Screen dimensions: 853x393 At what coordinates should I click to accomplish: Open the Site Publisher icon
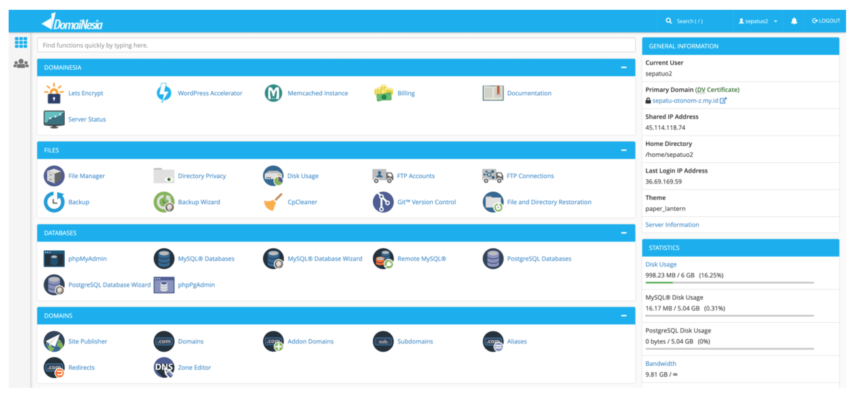54,341
